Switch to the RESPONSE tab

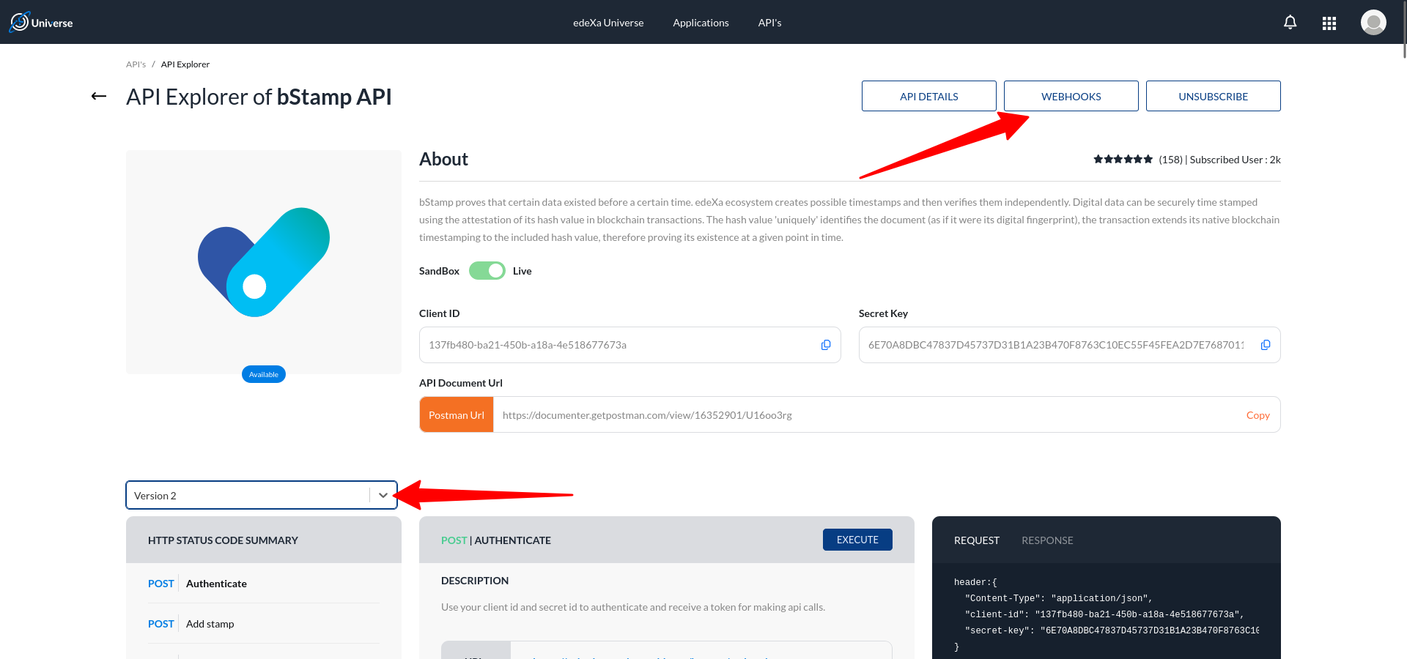[x=1047, y=540]
